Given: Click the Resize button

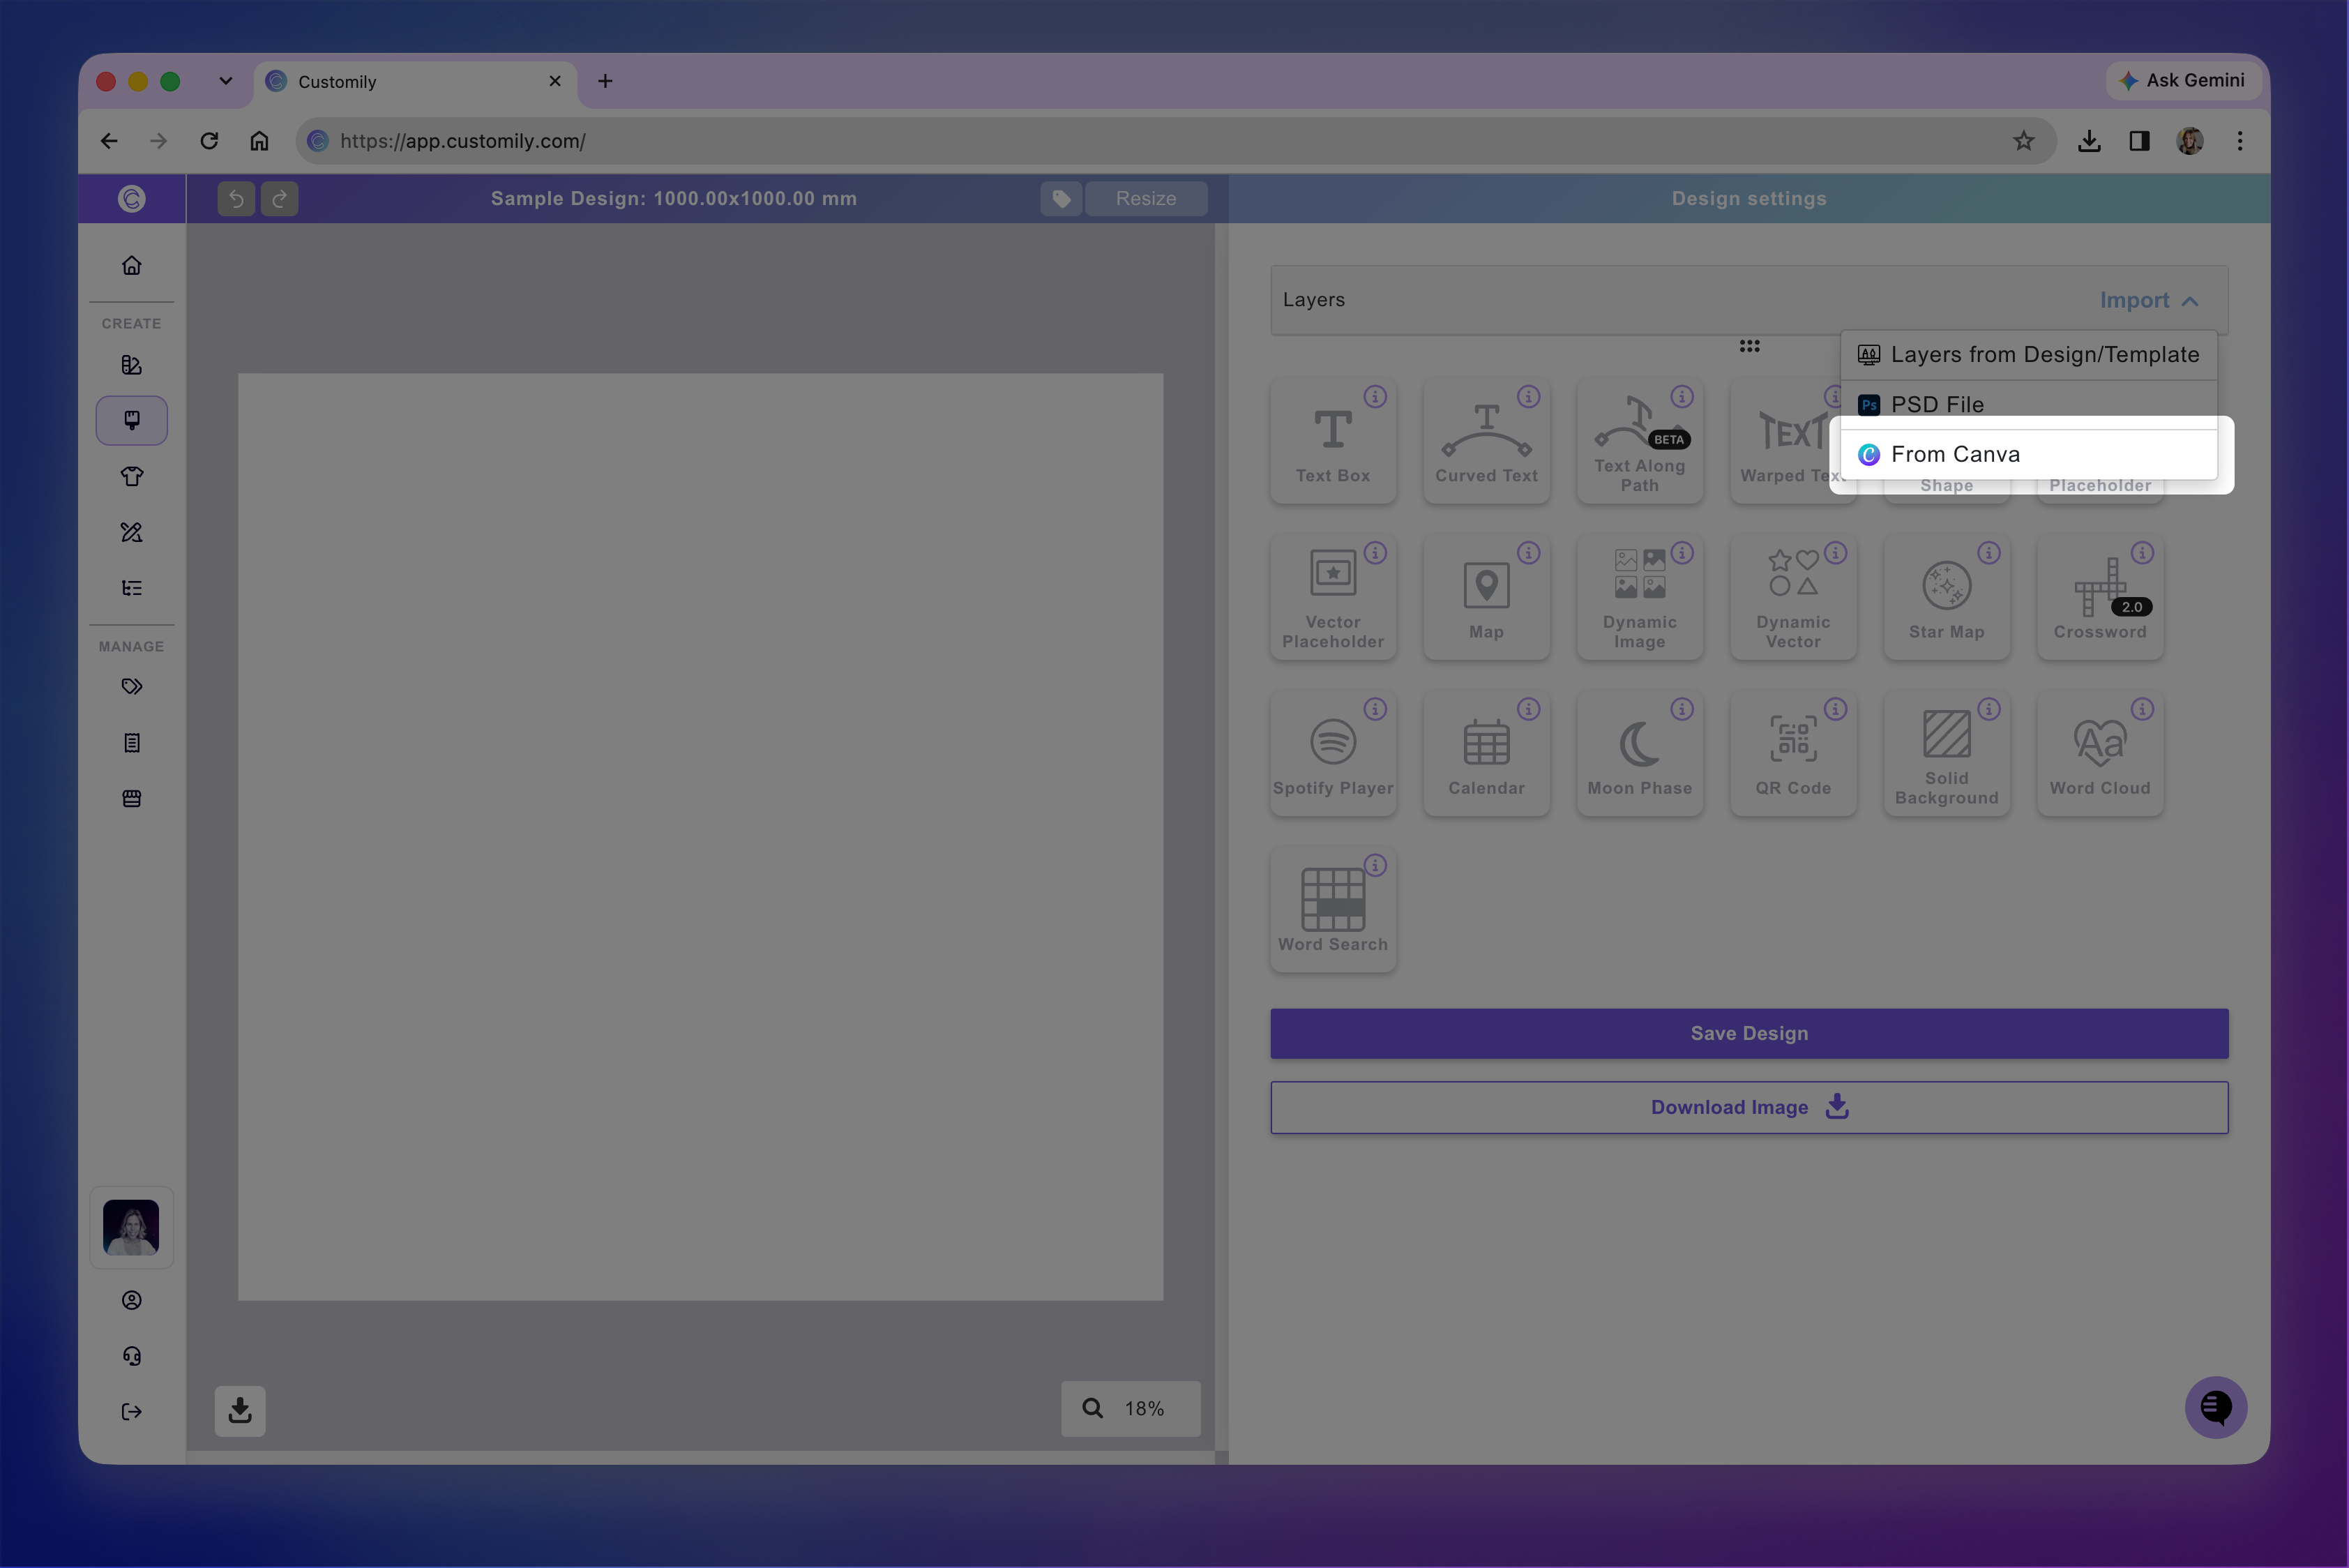Looking at the screenshot, I should pos(1146,198).
